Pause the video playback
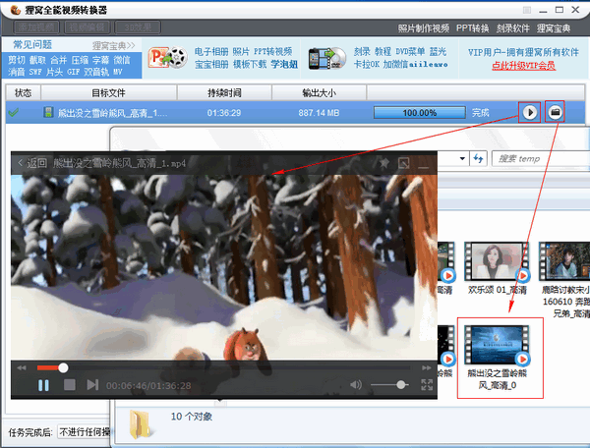Viewport: 590px width, 448px height. click(x=43, y=385)
